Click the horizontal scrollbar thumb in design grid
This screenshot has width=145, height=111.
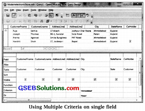[x=29, y=100]
